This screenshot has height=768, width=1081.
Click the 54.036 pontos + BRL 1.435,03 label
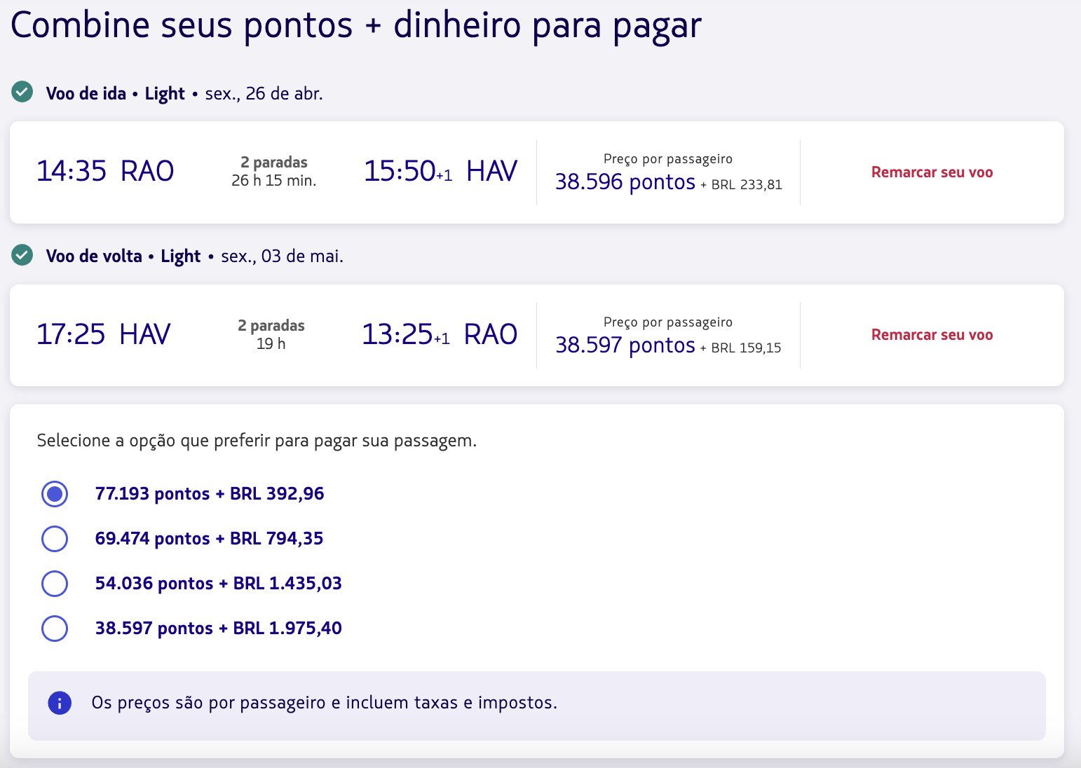click(219, 584)
